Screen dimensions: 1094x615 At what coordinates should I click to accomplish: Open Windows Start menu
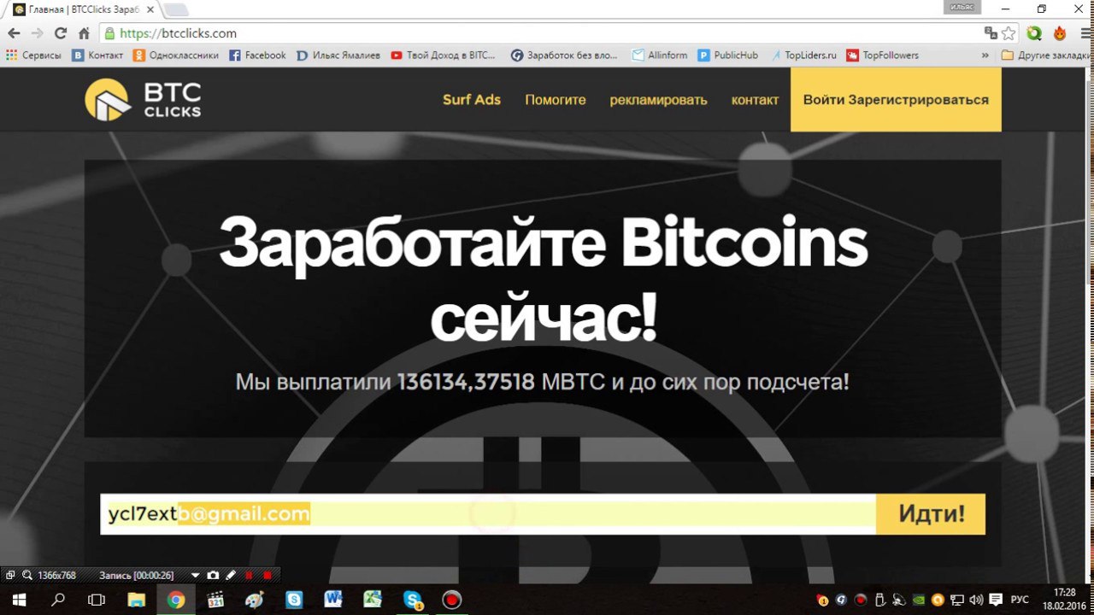(18, 600)
